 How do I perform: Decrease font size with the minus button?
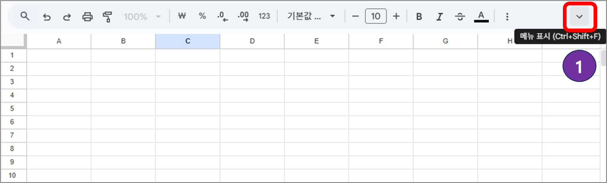coord(356,17)
